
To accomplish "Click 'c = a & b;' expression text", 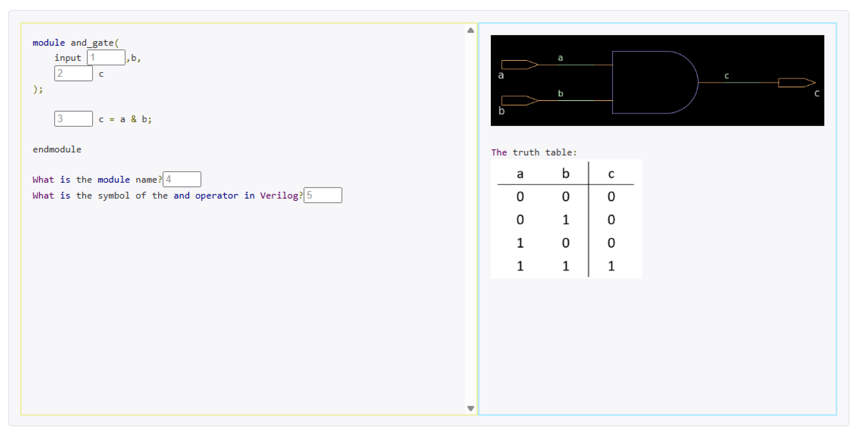I will (125, 119).
